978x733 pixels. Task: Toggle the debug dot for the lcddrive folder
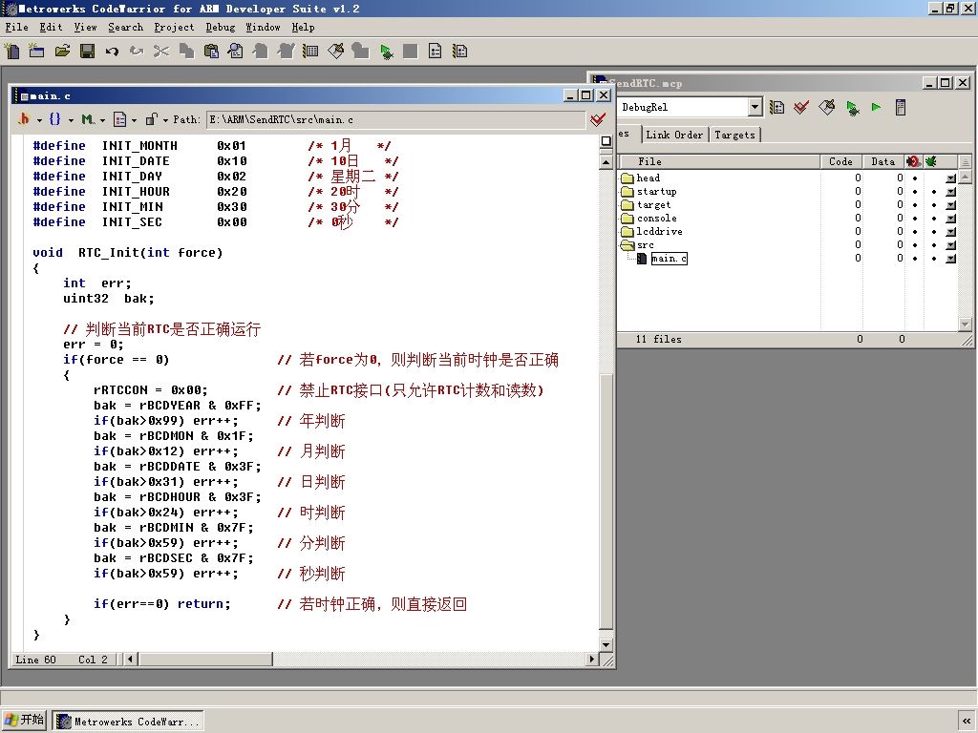915,232
